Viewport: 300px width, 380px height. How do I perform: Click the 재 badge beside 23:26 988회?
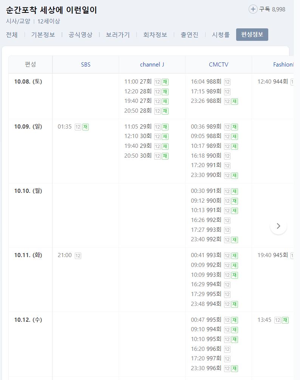click(x=235, y=101)
